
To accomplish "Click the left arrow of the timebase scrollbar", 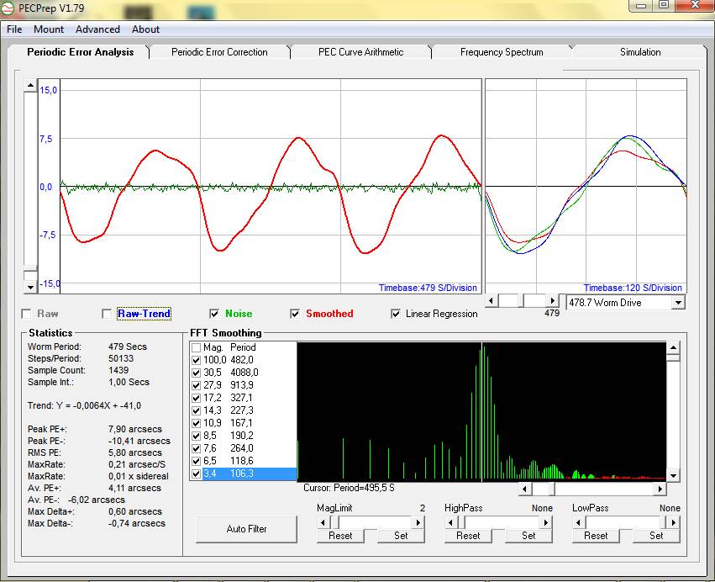I will click(492, 301).
